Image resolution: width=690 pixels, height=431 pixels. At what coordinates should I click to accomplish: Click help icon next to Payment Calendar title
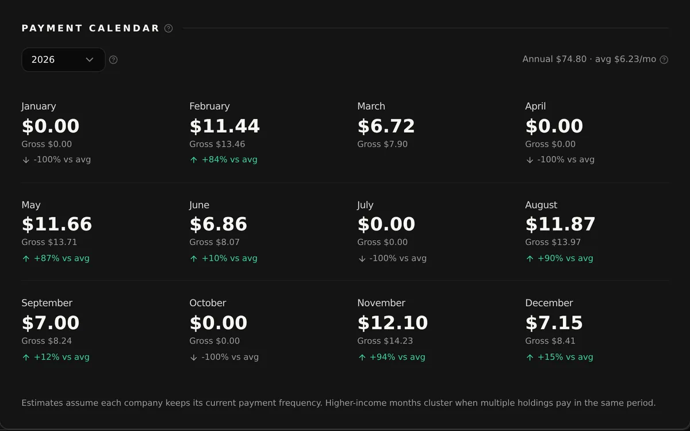pos(168,28)
